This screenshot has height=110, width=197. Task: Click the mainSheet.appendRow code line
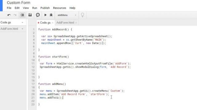click(74, 43)
